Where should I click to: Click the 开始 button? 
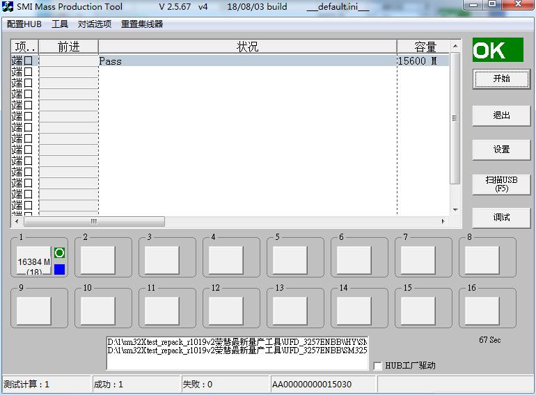pyautogui.click(x=501, y=79)
